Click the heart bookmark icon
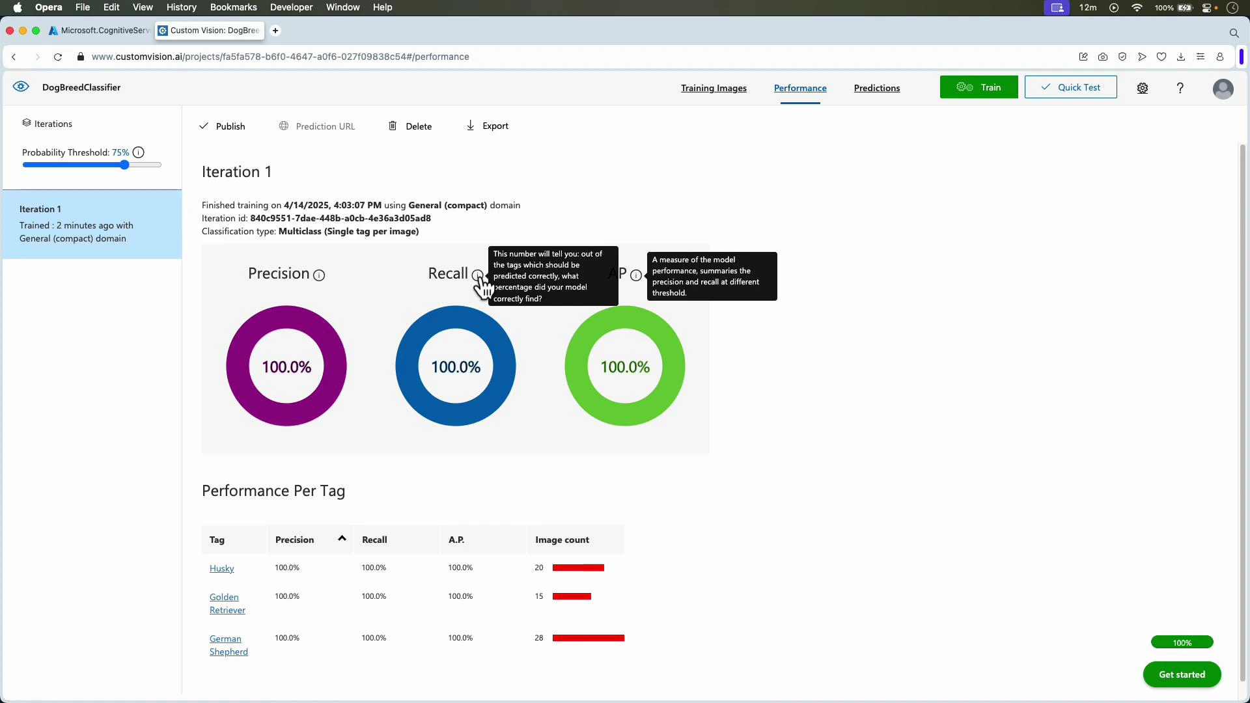 pyautogui.click(x=1161, y=57)
